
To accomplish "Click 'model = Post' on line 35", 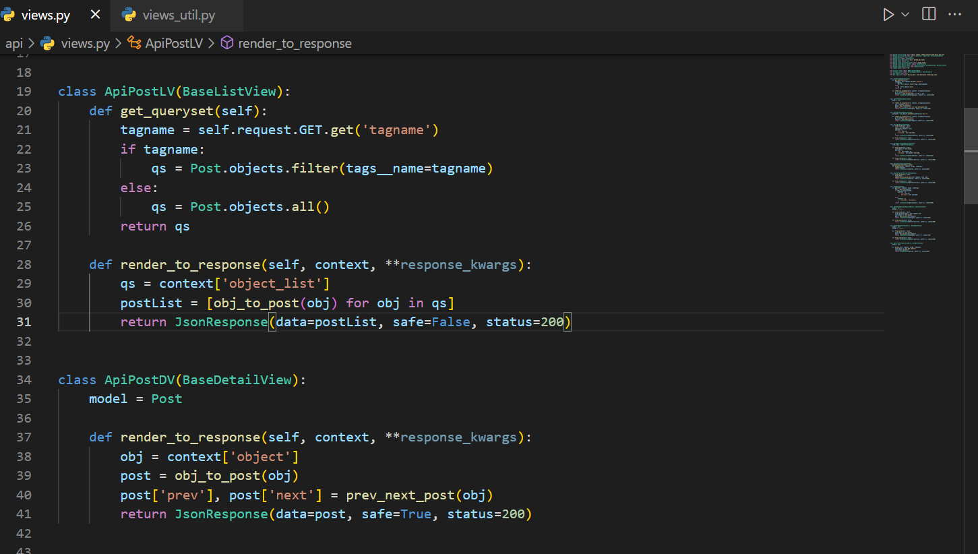I will tap(135, 398).
